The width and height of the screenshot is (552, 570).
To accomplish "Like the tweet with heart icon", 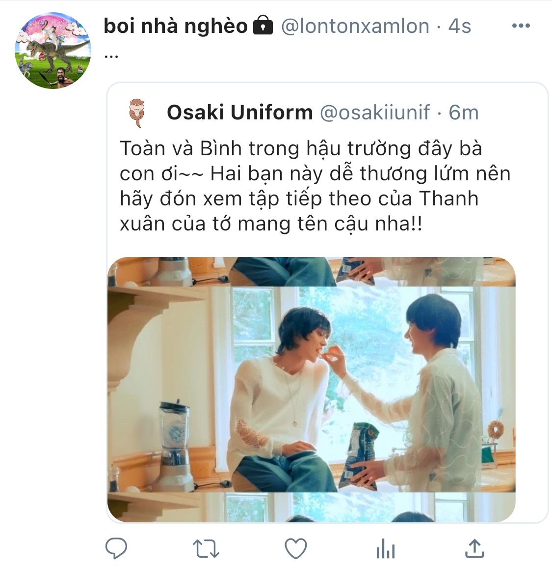I will pyautogui.click(x=296, y=548).
